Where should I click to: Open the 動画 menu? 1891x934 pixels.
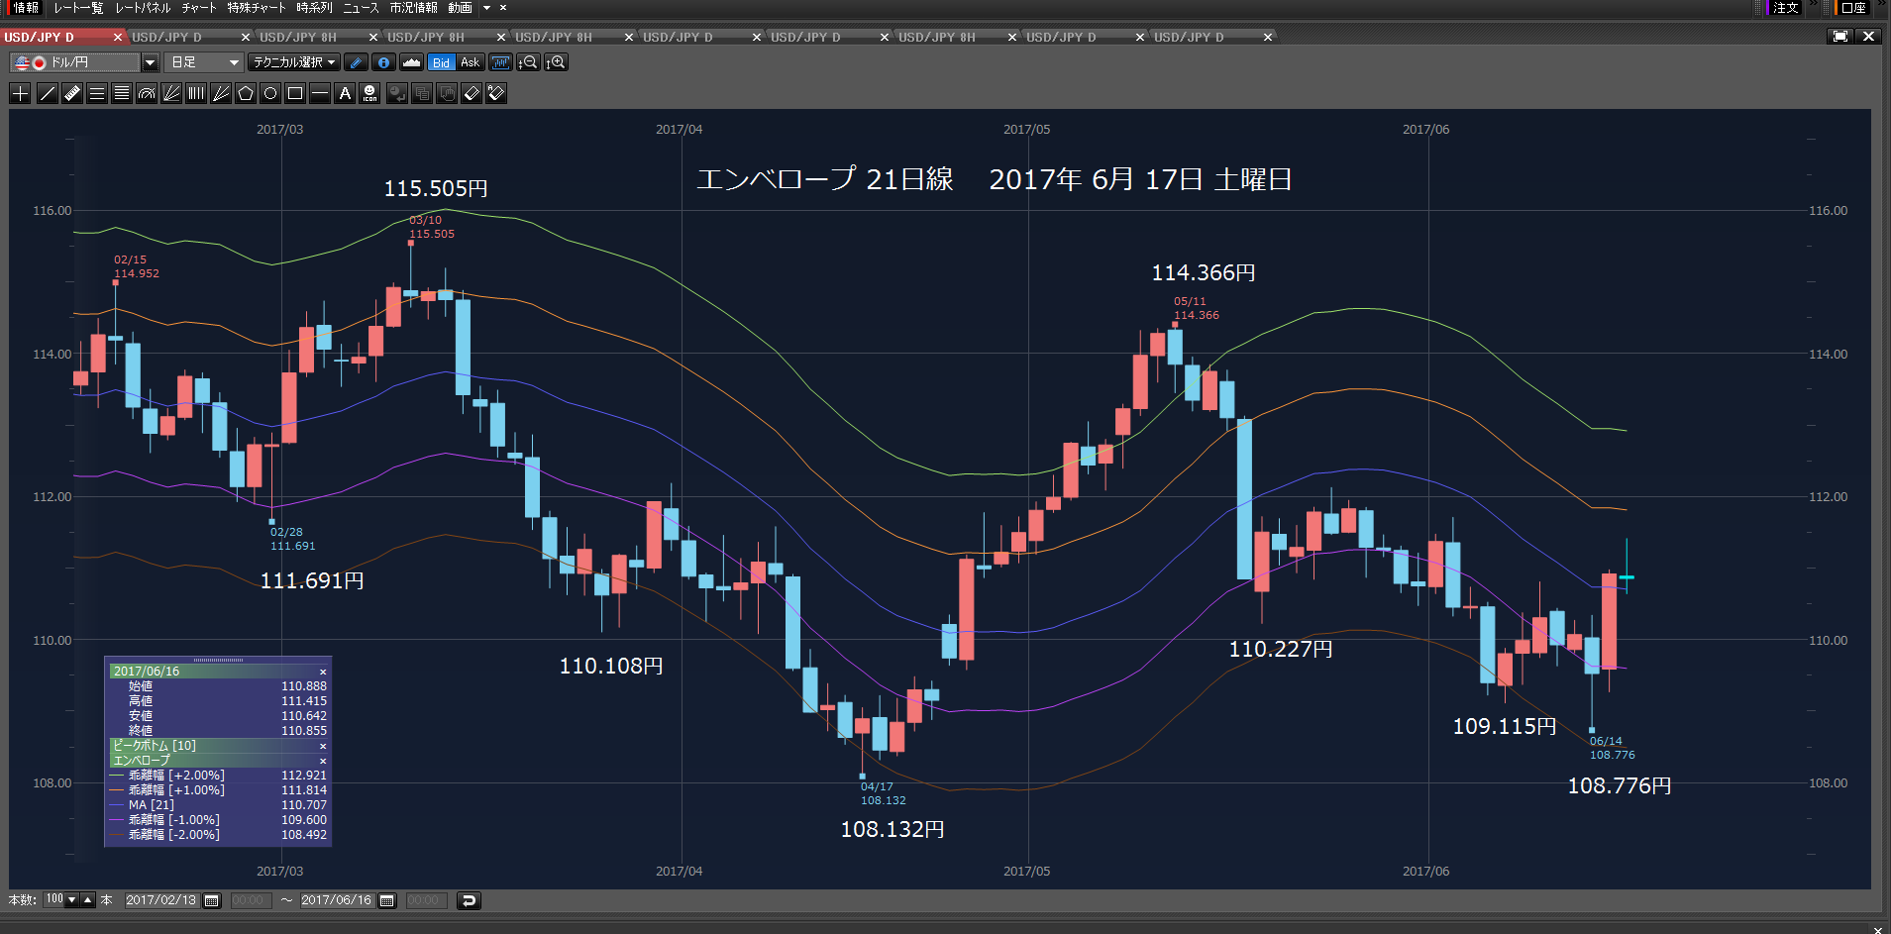pos(460,8)
